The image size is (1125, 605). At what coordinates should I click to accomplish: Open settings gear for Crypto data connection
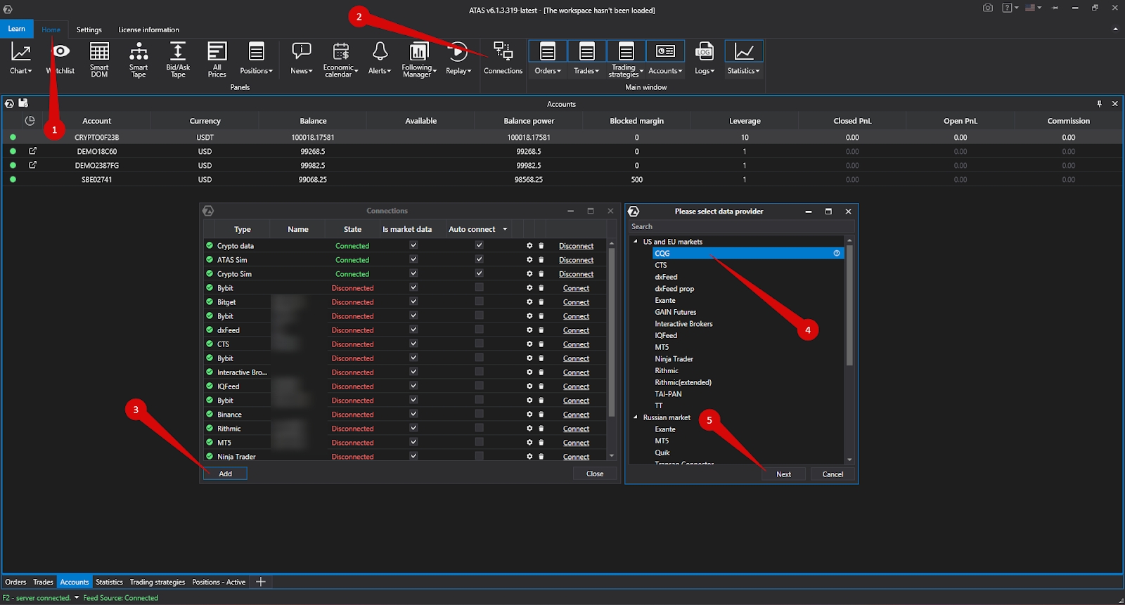tap(529, 246)
